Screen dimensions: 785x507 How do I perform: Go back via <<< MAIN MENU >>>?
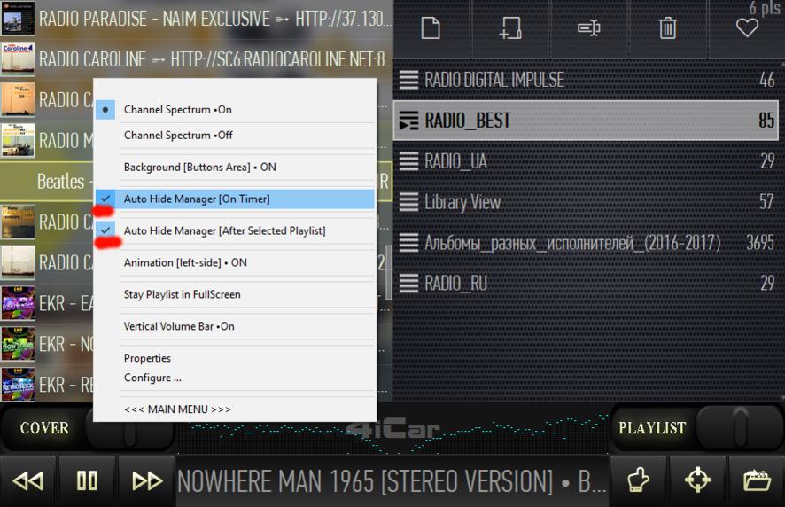177,409
